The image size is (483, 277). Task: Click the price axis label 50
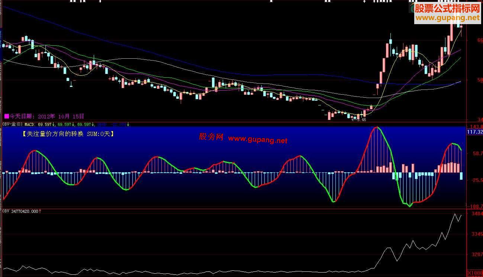(x=480, y=80)
